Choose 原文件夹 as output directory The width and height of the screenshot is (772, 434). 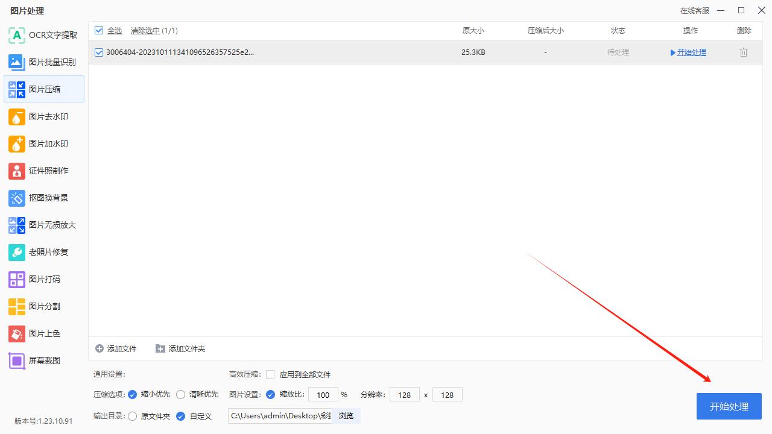coord(132,416)
